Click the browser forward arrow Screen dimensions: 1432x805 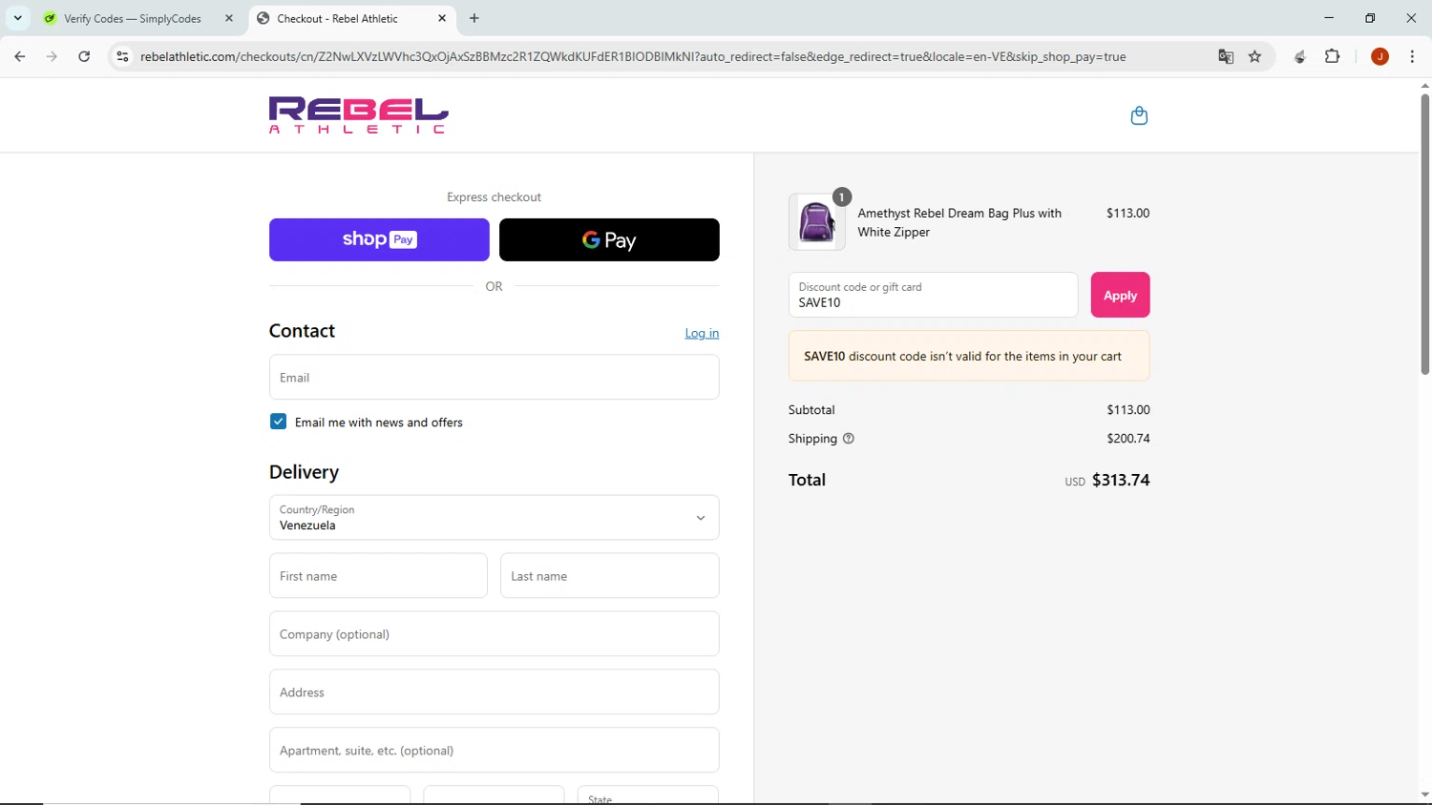(52, 56)
